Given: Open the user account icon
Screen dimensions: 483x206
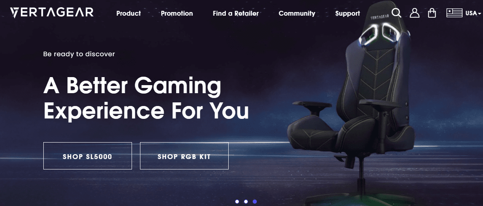Looking at the screenshot, I should pyautogui.click(x=414, y=13).
